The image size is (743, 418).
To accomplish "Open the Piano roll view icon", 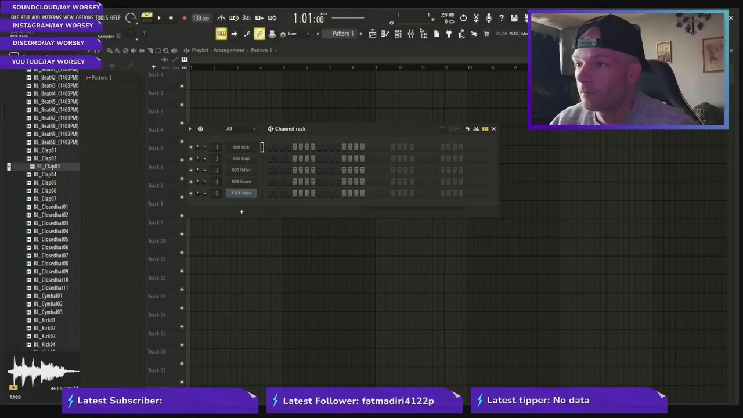I will click(x=385, y=34).
